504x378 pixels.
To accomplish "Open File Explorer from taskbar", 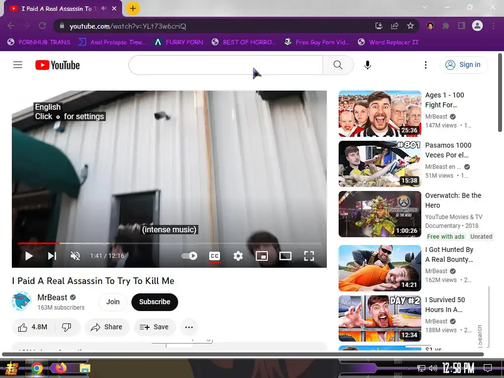I will pos(85,368).
